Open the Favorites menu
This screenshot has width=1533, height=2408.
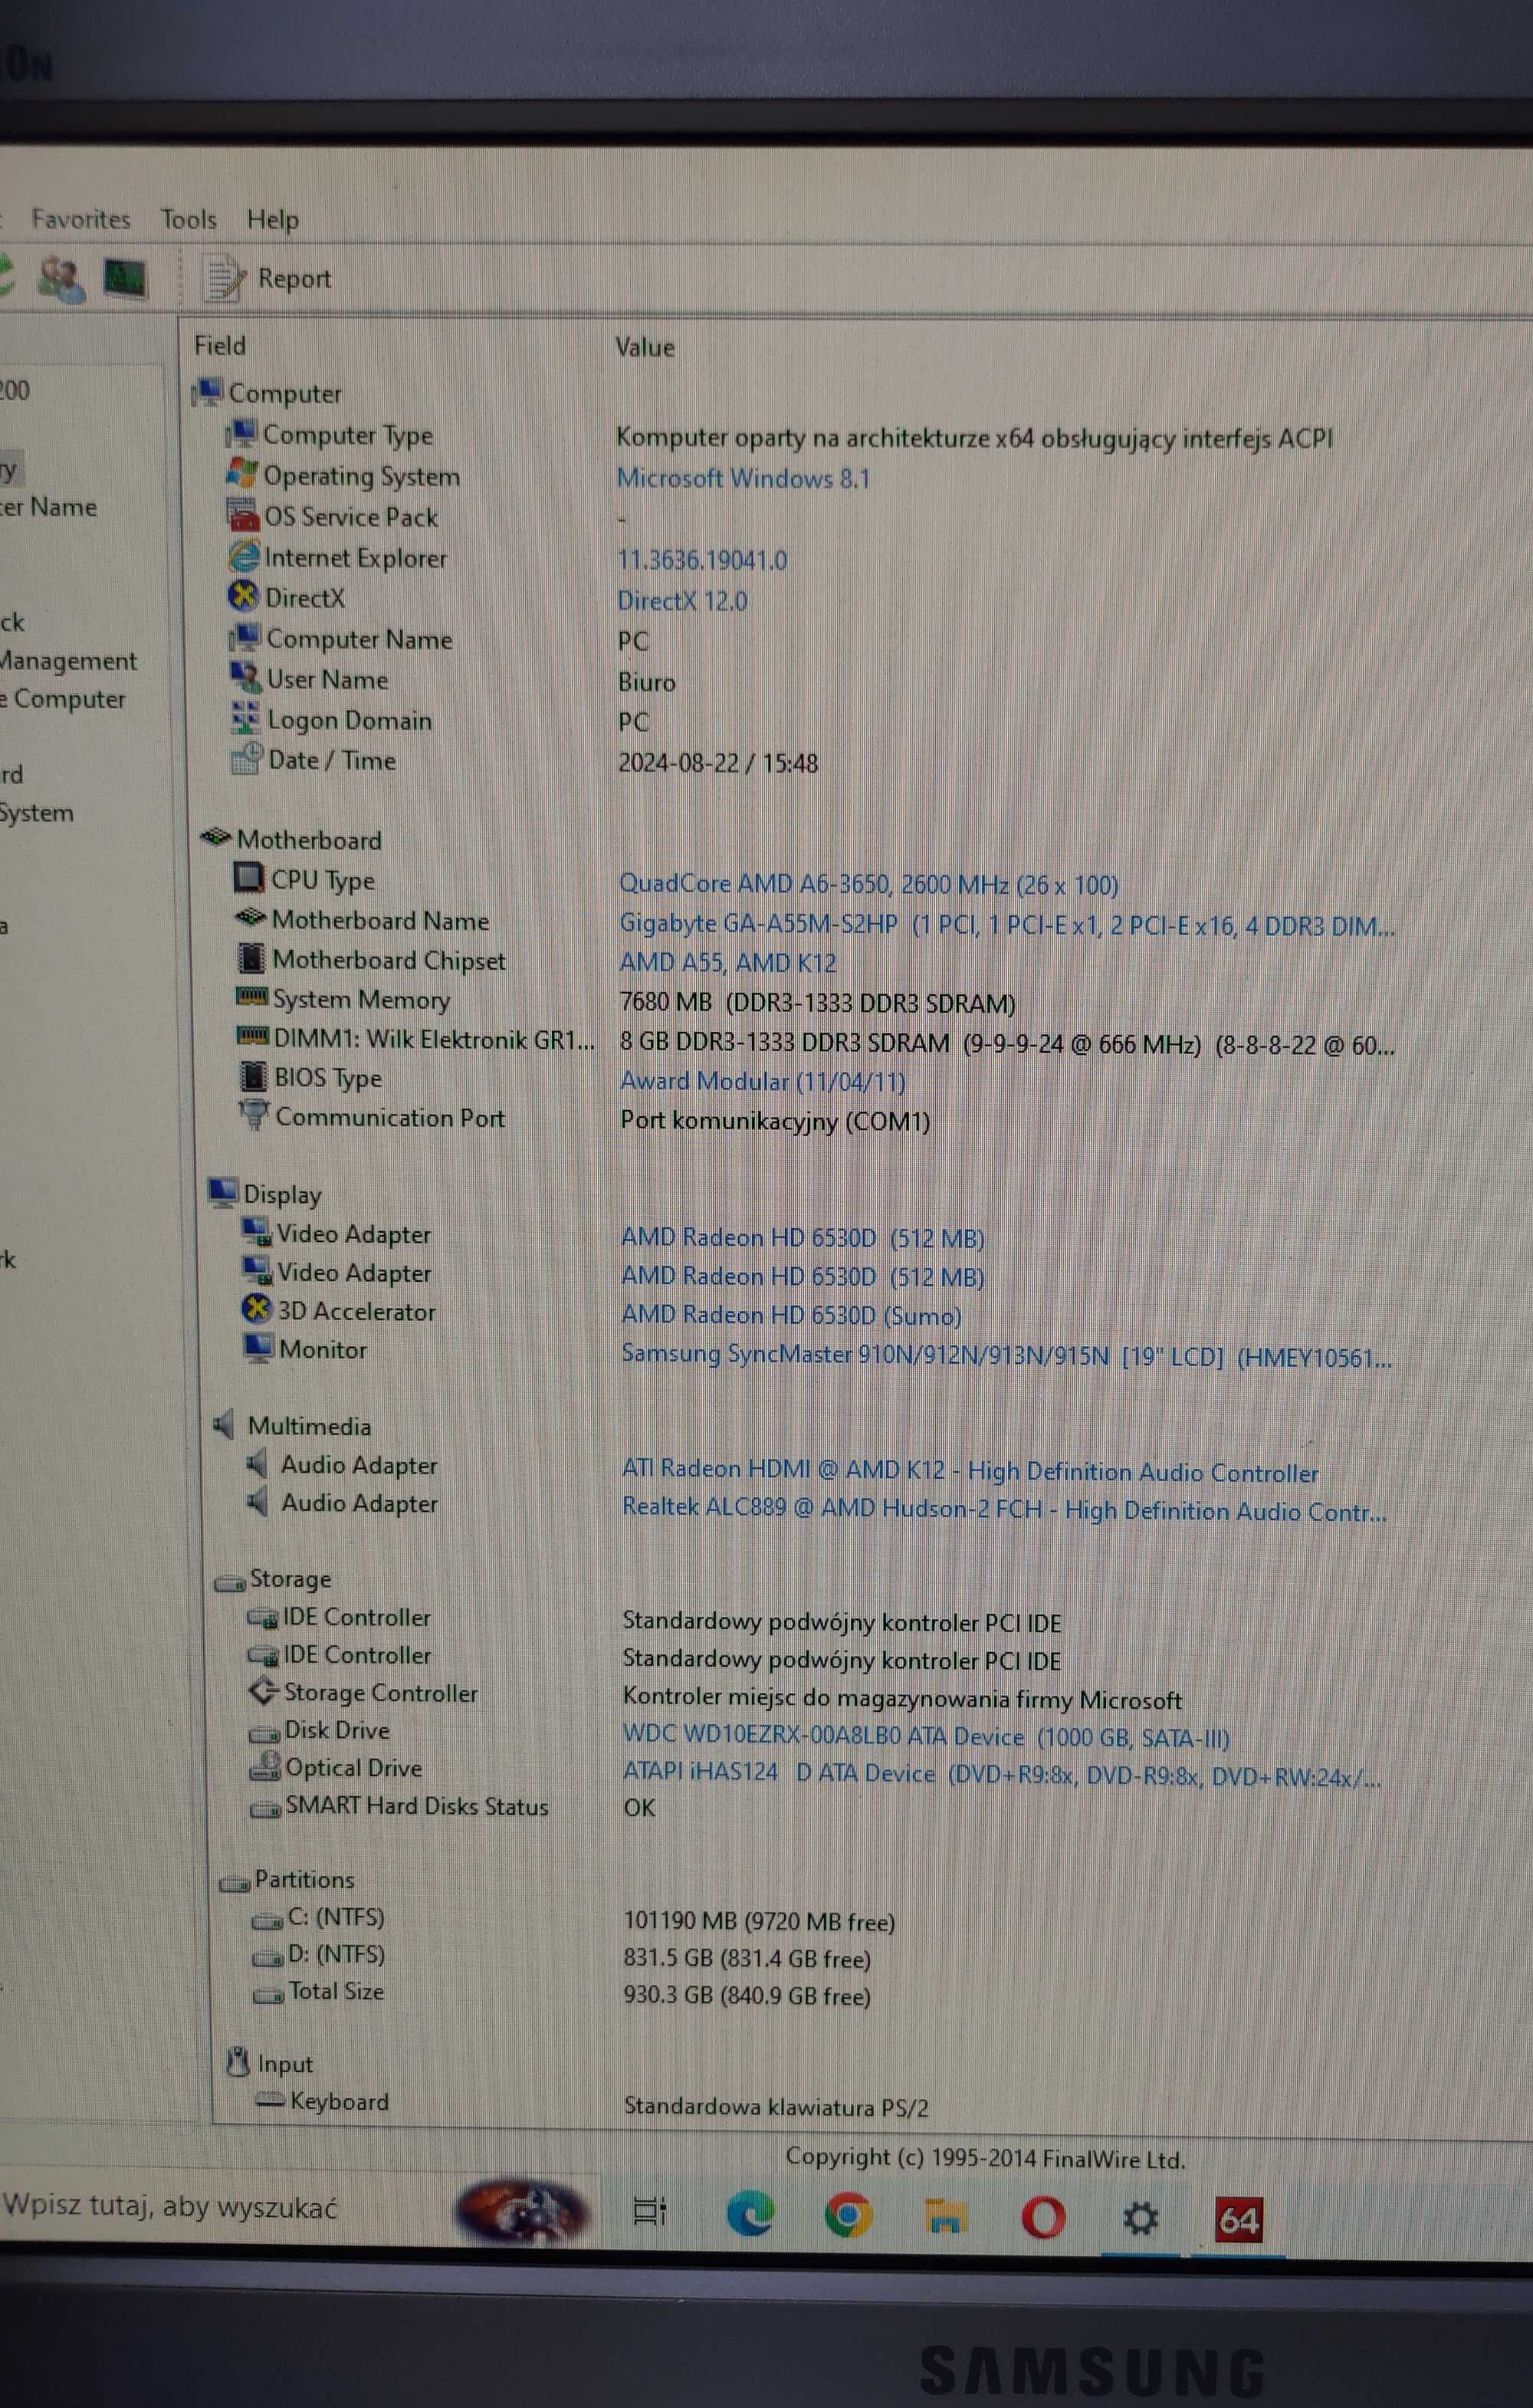80,219
